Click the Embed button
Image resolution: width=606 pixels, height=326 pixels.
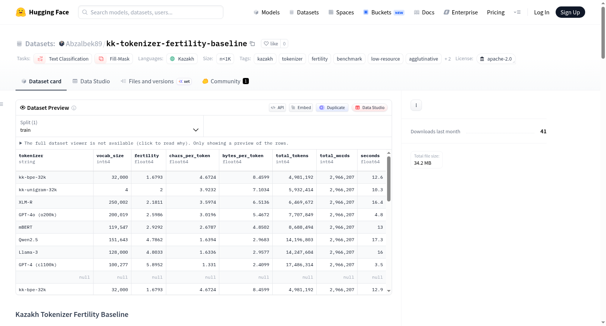[x=301, y=108]
